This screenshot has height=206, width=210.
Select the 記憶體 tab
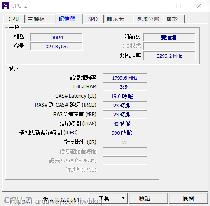69,19
